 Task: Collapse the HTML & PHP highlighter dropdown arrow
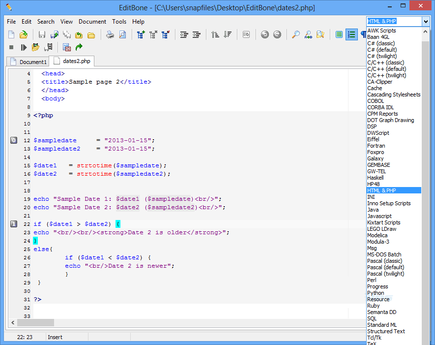425,21
